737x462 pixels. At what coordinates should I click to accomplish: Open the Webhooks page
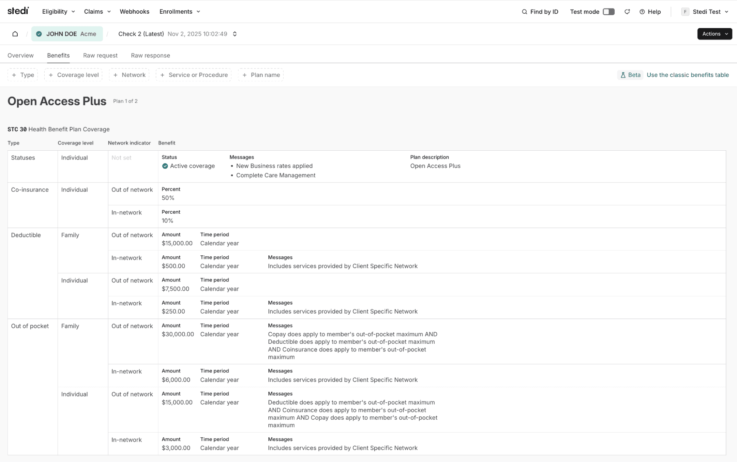tap(135, 12)
